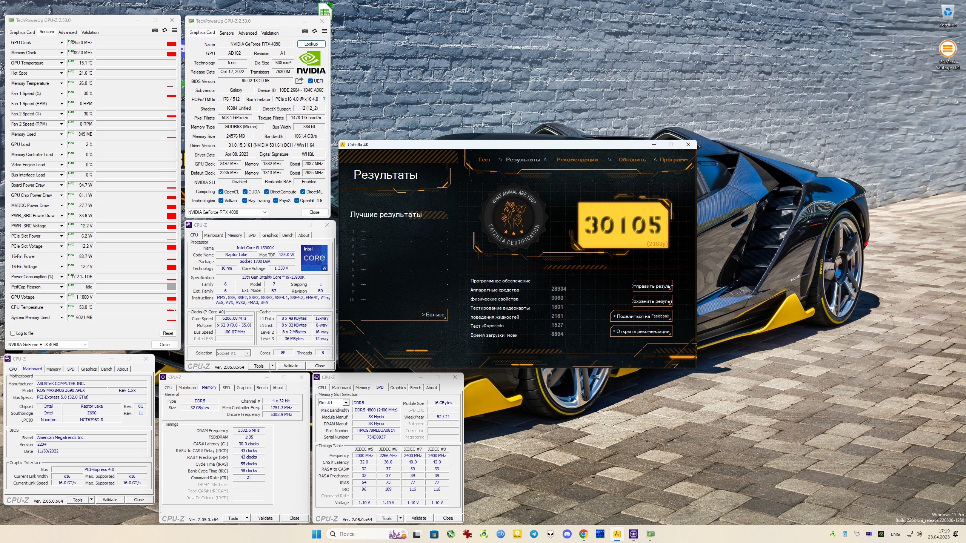Toggle the CUDA checkbox
This screenshot has width=966, height=543.
(x=245, y=192)
